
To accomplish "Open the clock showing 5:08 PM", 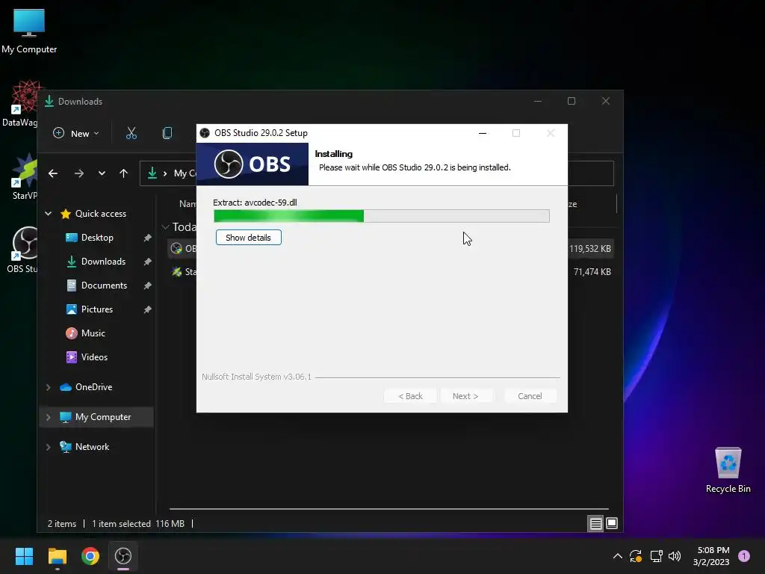I will [x=711, y=556].
